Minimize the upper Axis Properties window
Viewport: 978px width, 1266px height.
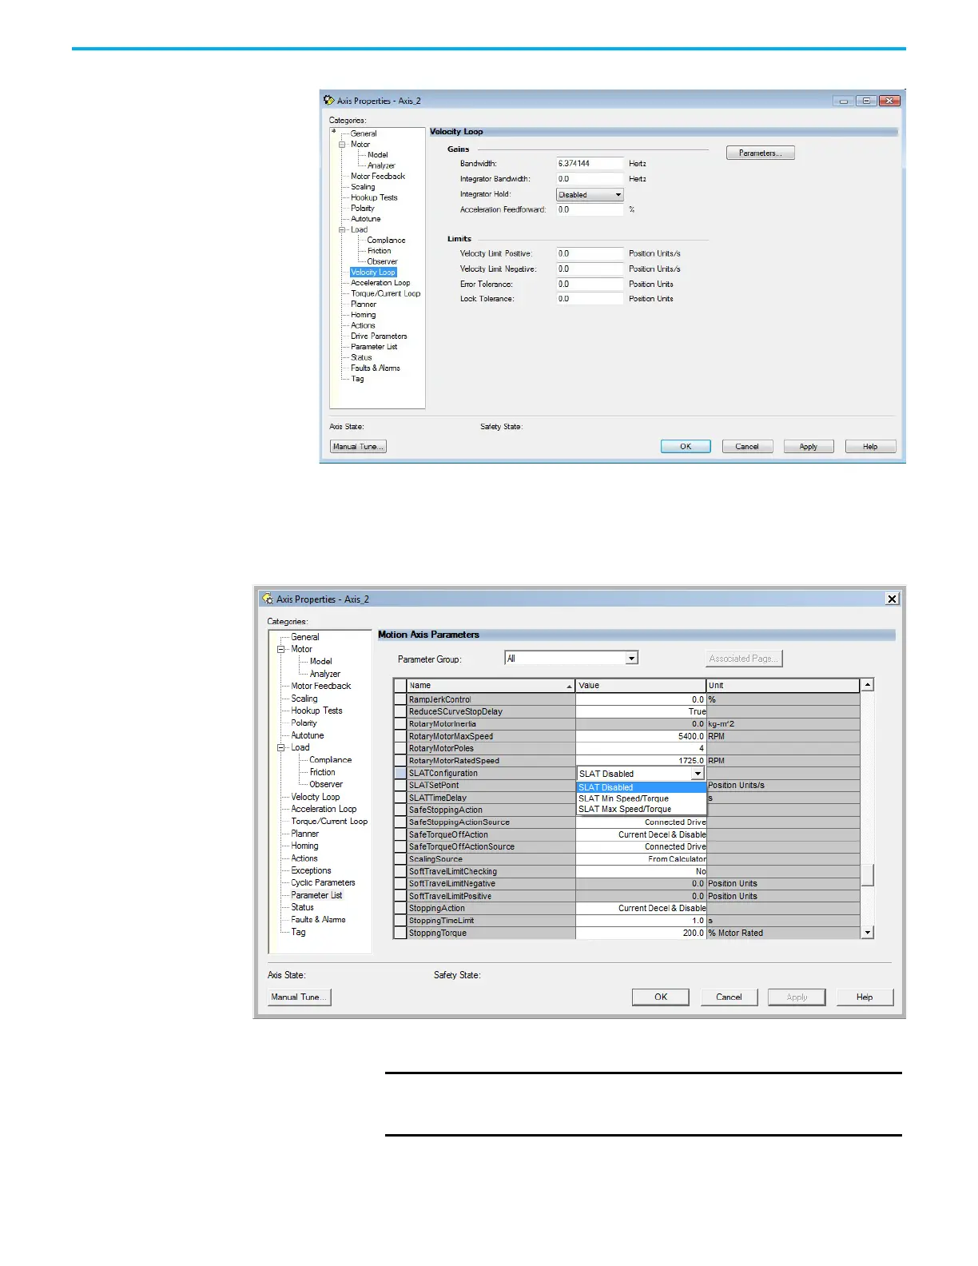(x=842, y=101)
